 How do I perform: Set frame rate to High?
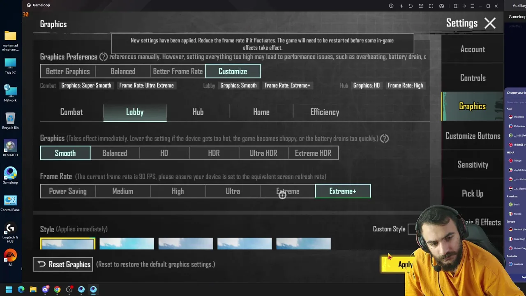[178, 191]
